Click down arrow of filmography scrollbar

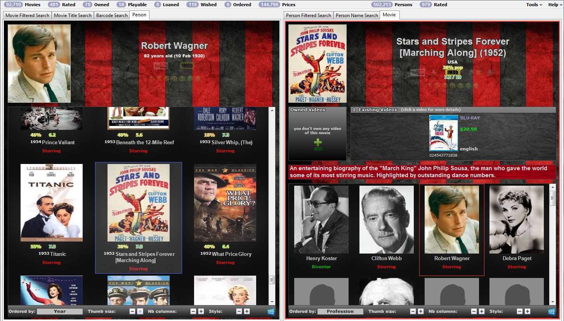(x=272, y=302)
